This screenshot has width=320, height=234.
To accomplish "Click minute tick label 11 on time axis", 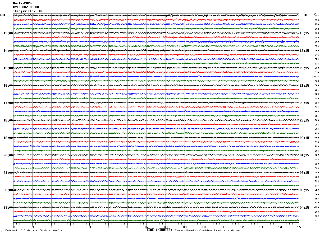I will pyautogui.click(x=223, y=227).
